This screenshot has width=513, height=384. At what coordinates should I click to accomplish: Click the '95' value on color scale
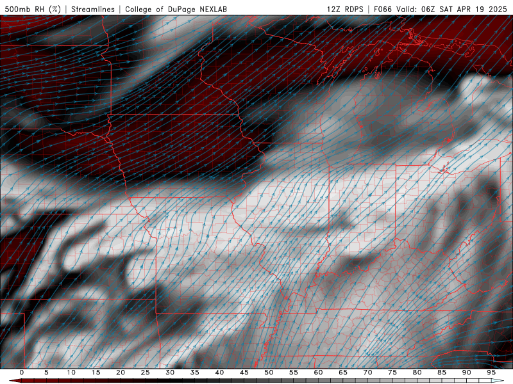[x=491, y=372]
